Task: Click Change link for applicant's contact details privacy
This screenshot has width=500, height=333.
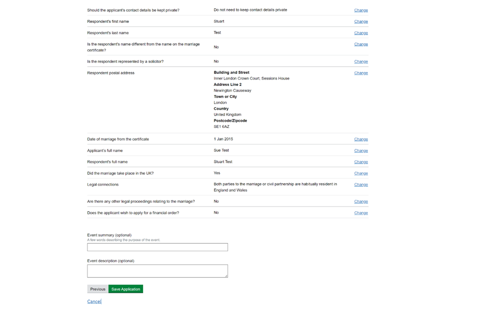Action: pos(360,10)
